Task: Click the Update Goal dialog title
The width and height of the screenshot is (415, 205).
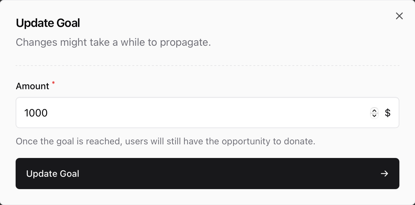Action: point(48,23)
